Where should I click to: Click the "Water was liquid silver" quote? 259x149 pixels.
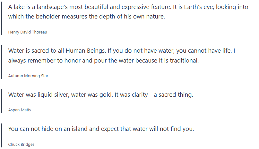(x=100, y=95)
